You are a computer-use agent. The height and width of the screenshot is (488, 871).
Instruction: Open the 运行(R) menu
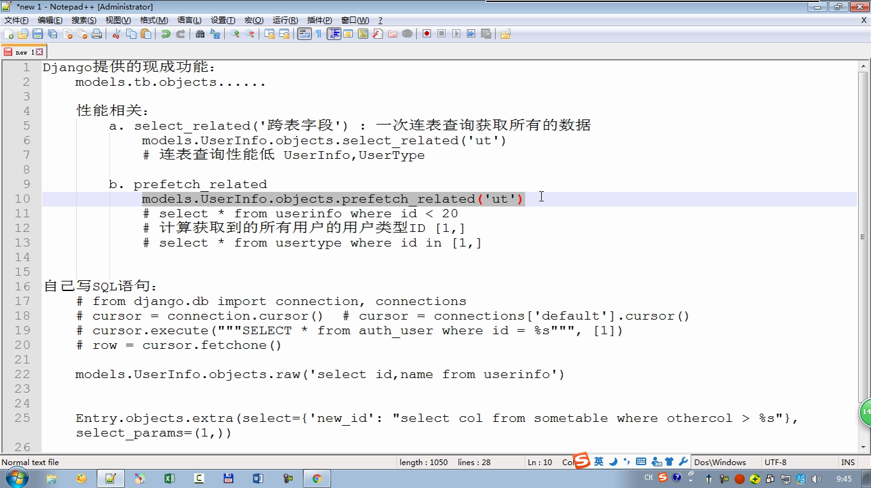click(285, 20)
